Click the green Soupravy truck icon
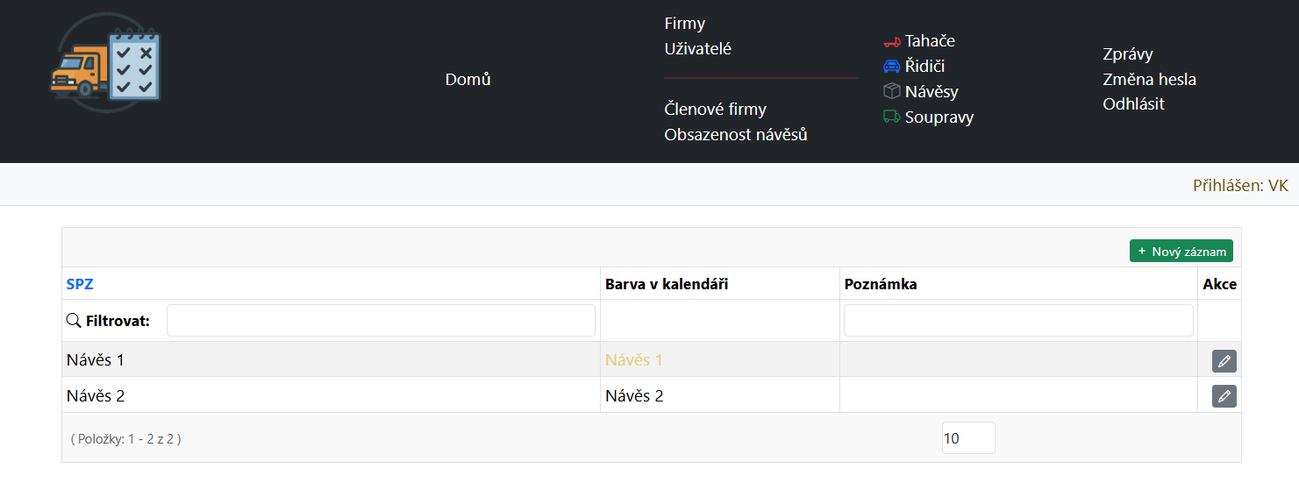Screen dimensions: 1299x483 pos(892,117)
